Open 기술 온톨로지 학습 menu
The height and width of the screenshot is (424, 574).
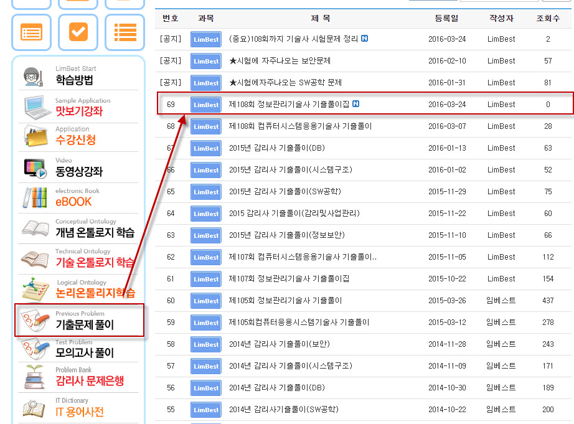point(95,262)
